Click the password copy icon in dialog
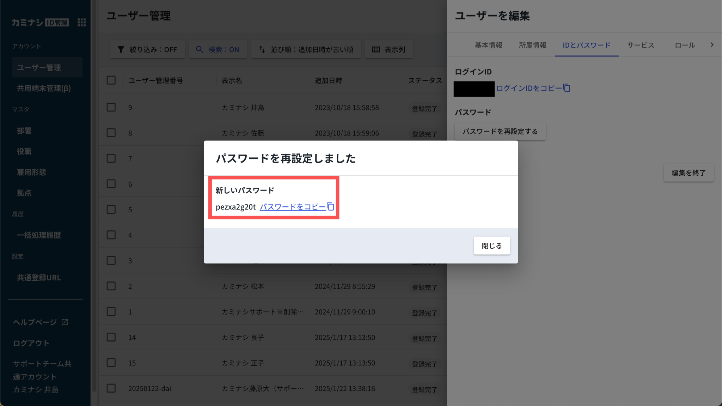Image resolution: width=722 pixels, height=406 pixels. pyautogui.click(x=331, y=207)
